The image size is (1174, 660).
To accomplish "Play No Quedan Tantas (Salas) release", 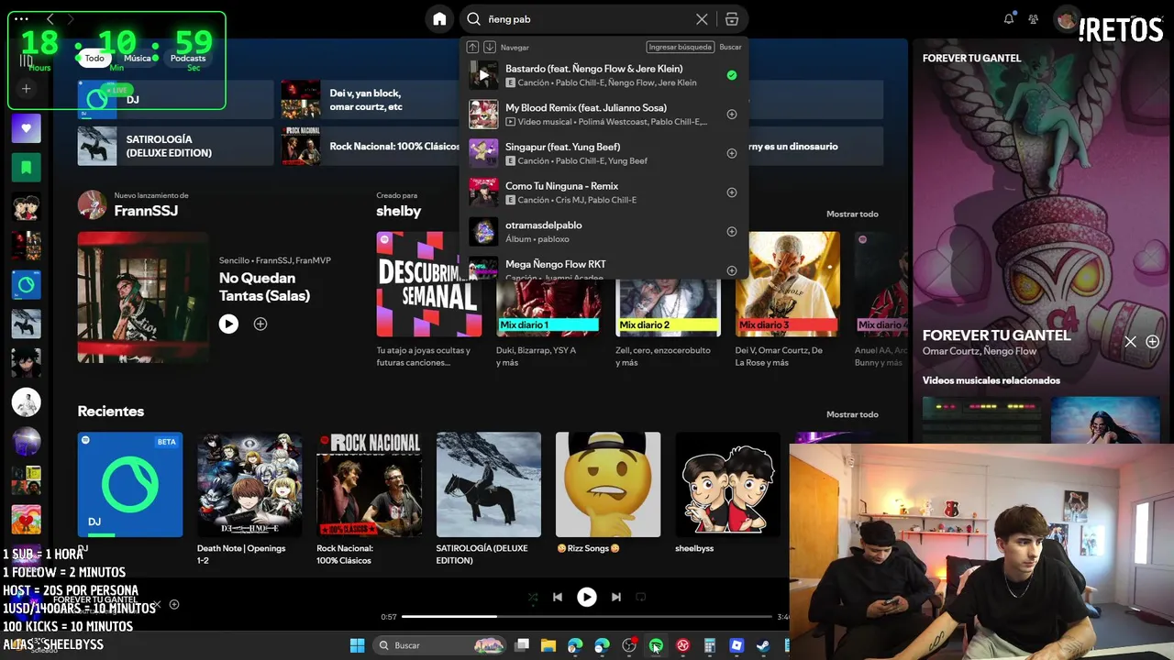I will (228, 324).
